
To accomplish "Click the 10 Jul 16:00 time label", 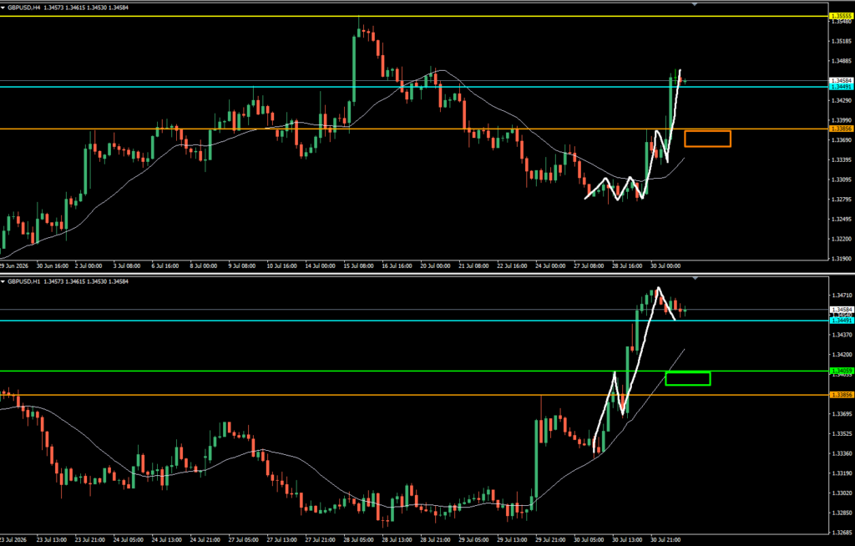I will [x=282, y=266].
